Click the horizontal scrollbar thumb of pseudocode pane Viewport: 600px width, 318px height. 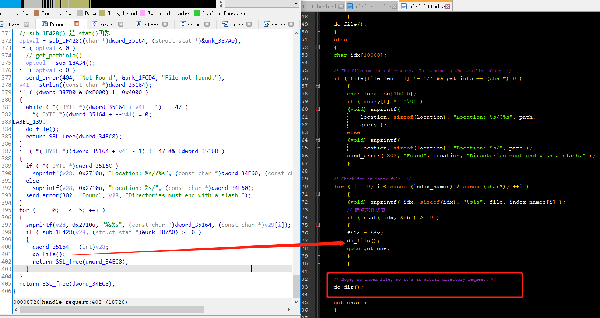(112, 310)
